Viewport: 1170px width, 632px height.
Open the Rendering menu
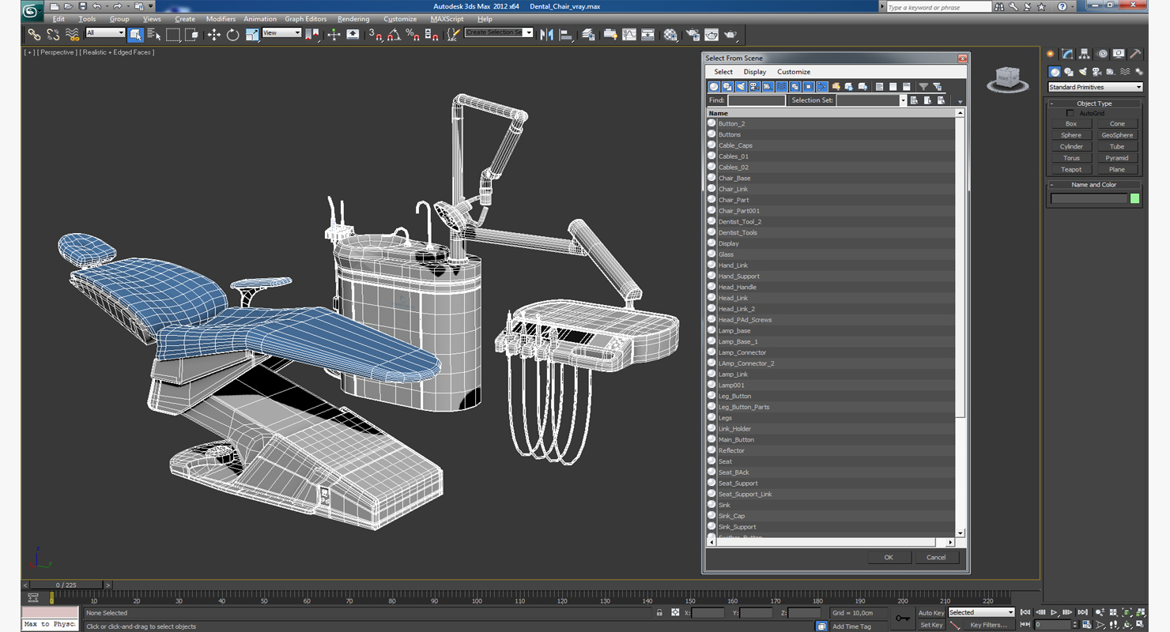353,19
